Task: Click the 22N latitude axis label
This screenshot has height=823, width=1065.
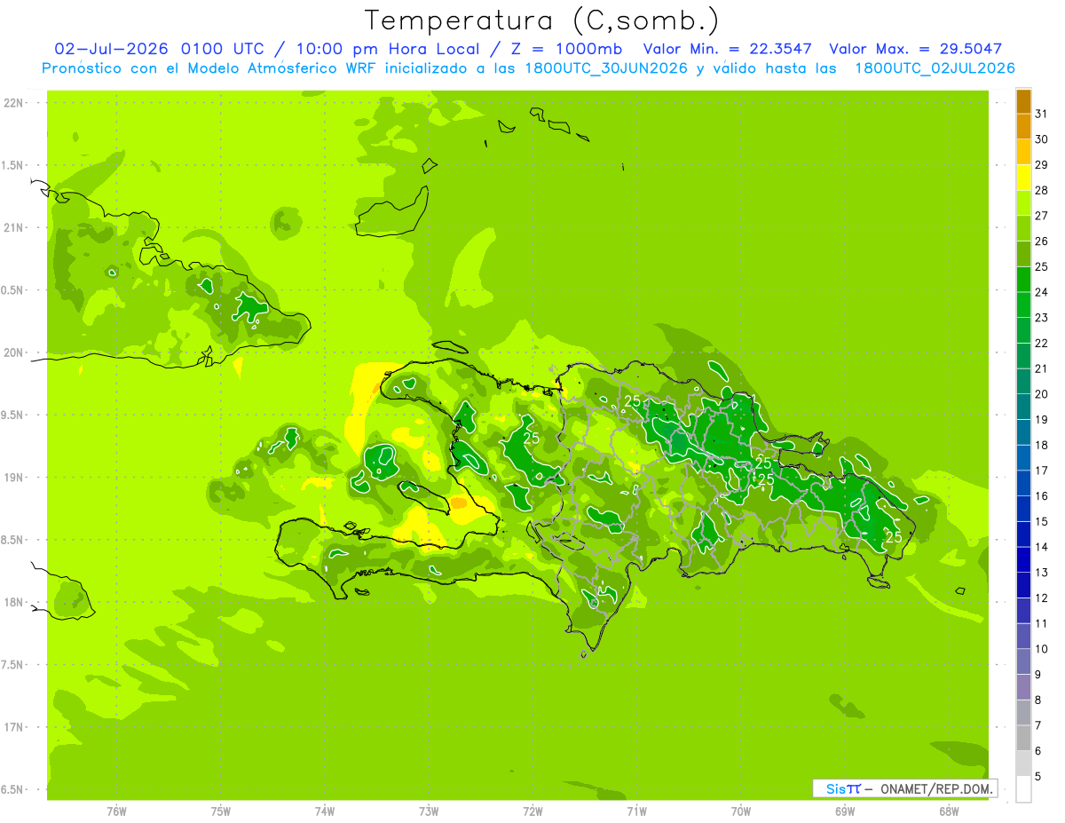Action: (13, 103)
